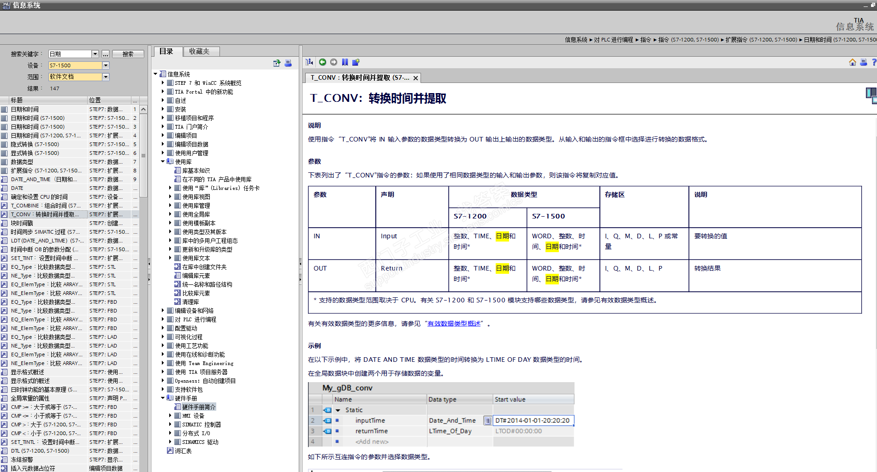877x472 pixels.
Task: Select search result 隐式转换 (S7-1500)
Action: [35, 144]
